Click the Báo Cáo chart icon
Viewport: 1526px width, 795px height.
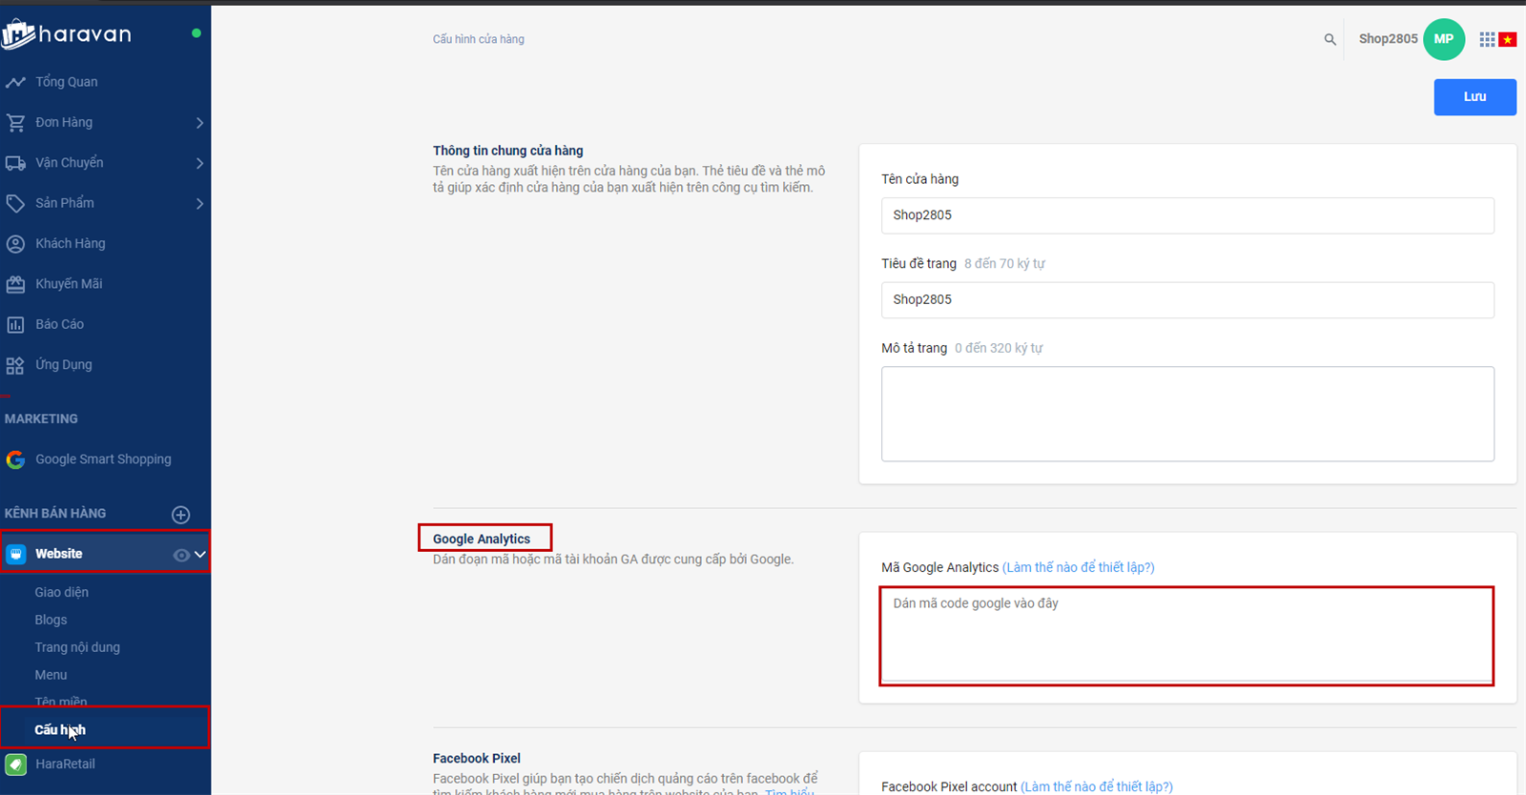[15, 324]
